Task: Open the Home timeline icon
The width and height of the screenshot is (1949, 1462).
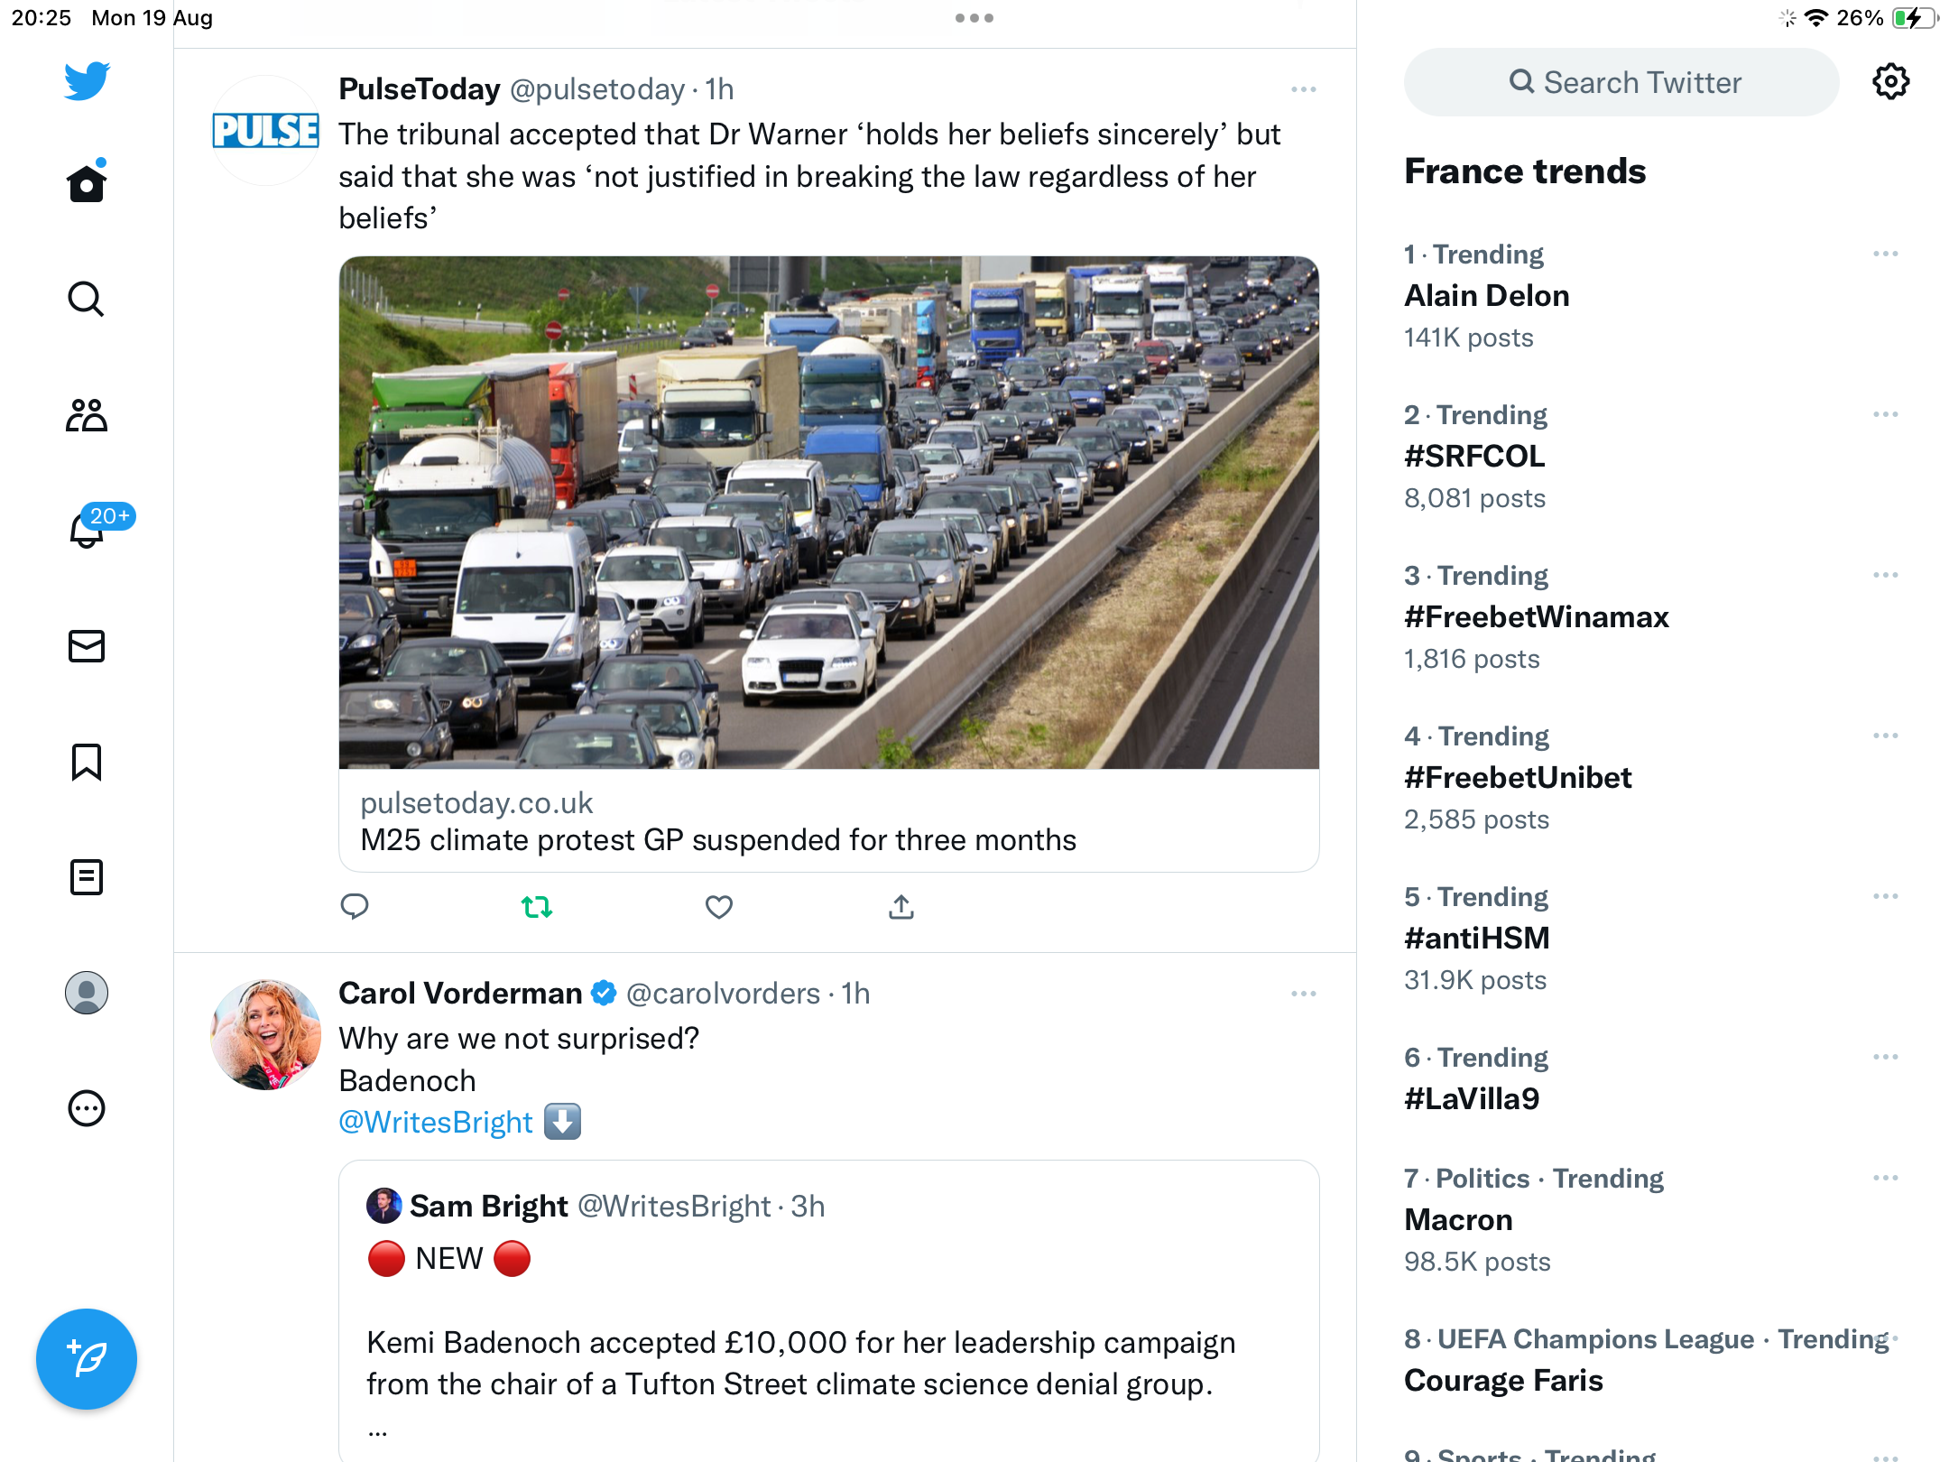Action: click(87, 182)
